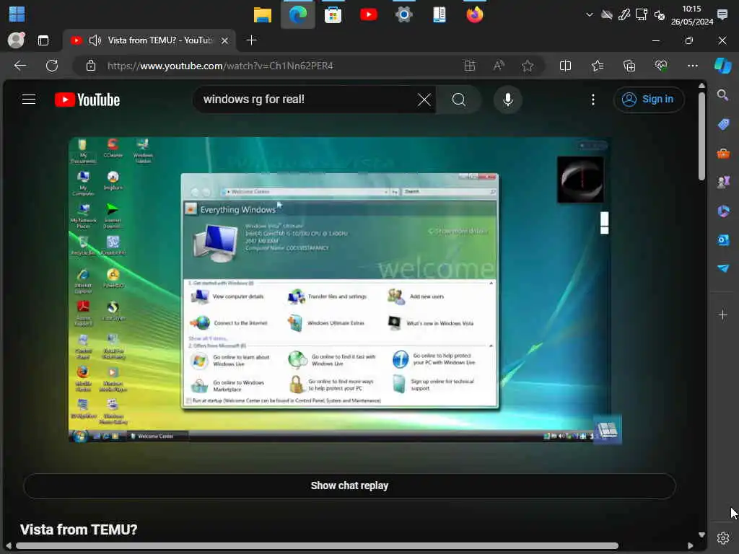Refresh the current page
Screen dimensions: 739x554
click(52, 66)
